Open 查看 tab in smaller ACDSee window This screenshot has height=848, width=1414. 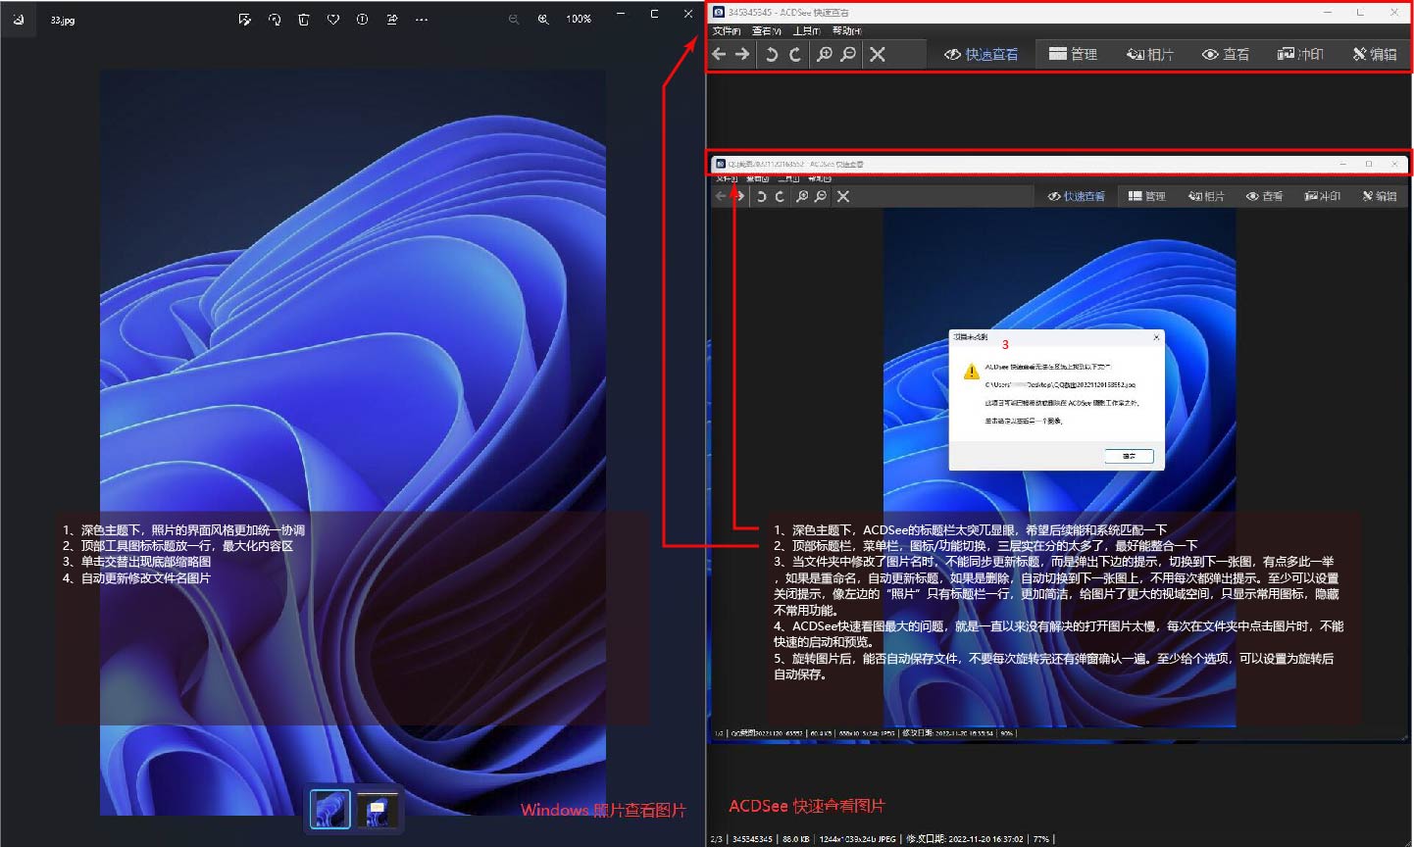pos(1265,197)
